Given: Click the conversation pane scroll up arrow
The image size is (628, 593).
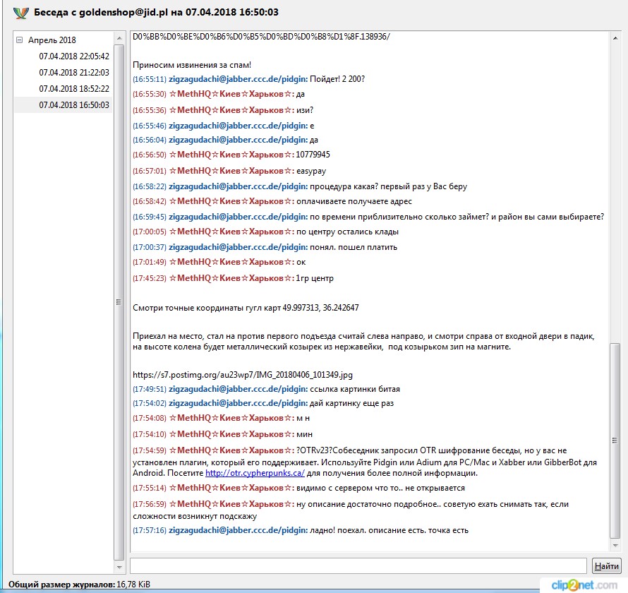Looking at the screenshot, I should (x=615, y=38).
